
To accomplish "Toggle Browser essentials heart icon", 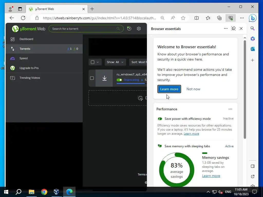I will (x=231, y=18).
